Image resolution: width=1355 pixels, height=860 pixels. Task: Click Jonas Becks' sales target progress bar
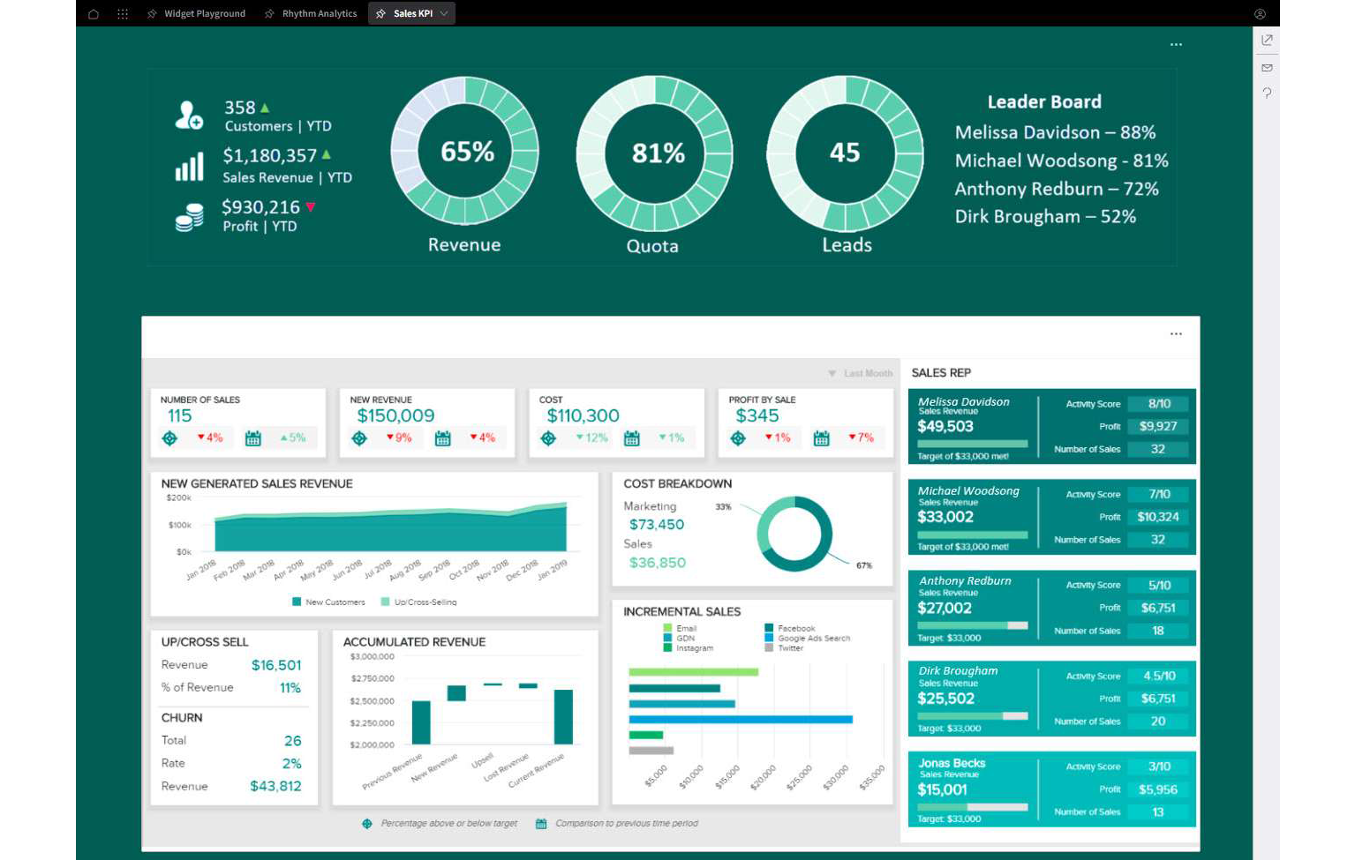pyautogui.click(x=972, y=807)
